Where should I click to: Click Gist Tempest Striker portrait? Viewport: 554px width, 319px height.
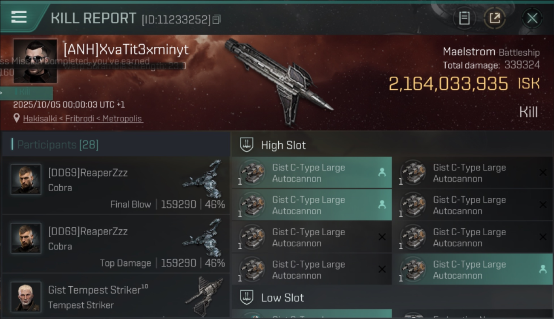click(x=26, y=296)
